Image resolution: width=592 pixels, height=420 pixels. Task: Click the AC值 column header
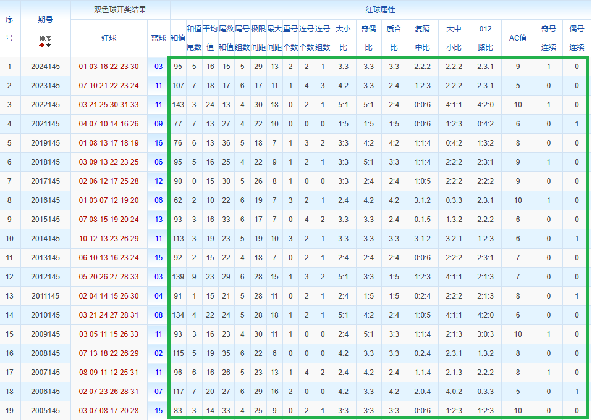[x=518, y=38]
